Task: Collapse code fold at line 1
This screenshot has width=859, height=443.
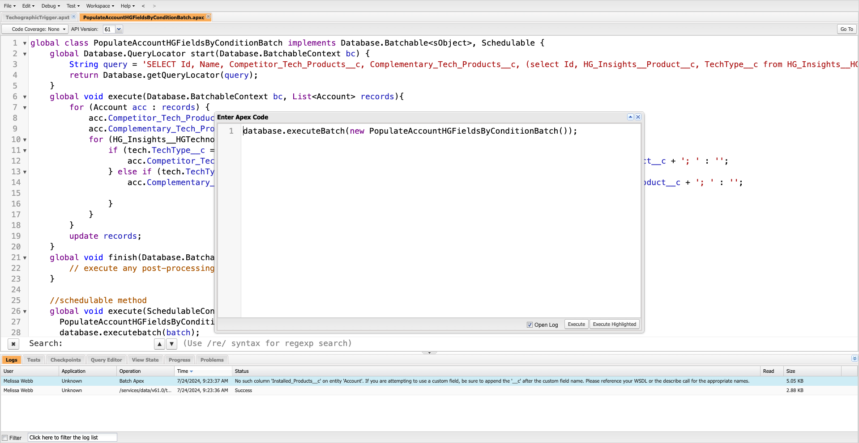Action: coord(25,43)
